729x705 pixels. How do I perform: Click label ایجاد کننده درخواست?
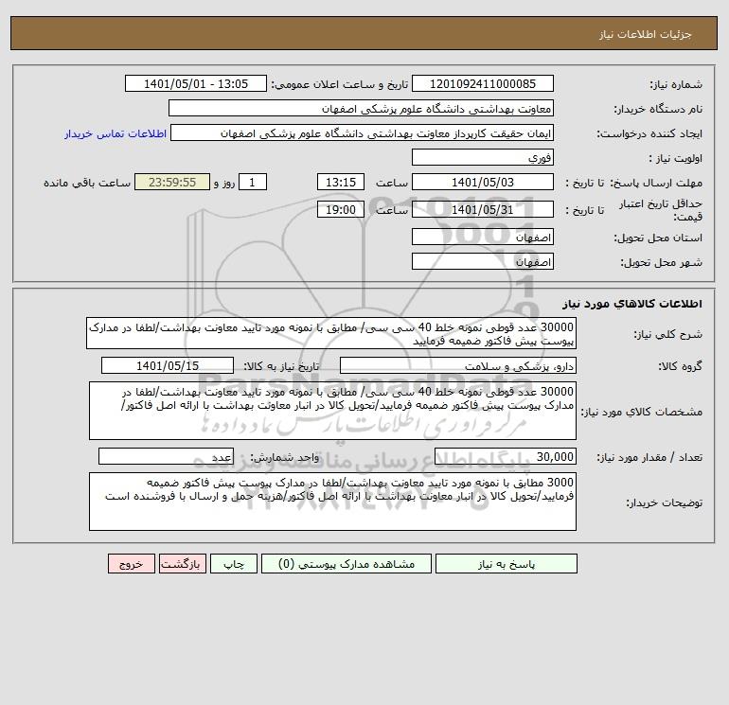pyautogui.click(x=649, y=133)
